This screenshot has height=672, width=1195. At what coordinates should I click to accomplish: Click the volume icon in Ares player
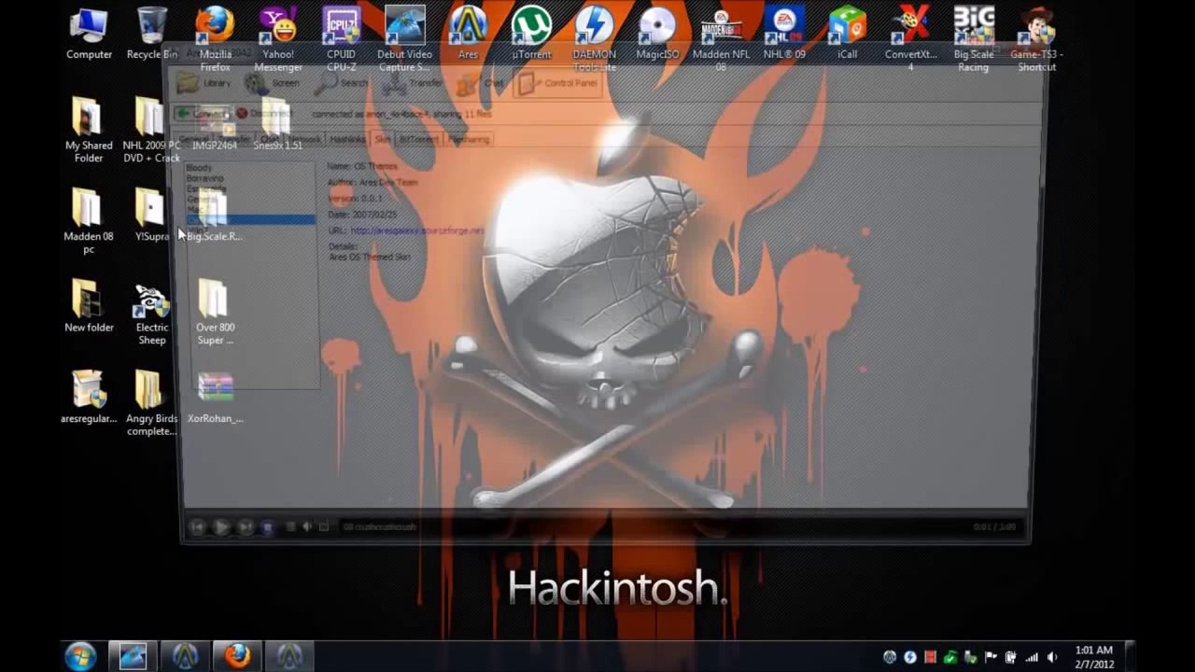pyautogui.click(x=307, y=527)
